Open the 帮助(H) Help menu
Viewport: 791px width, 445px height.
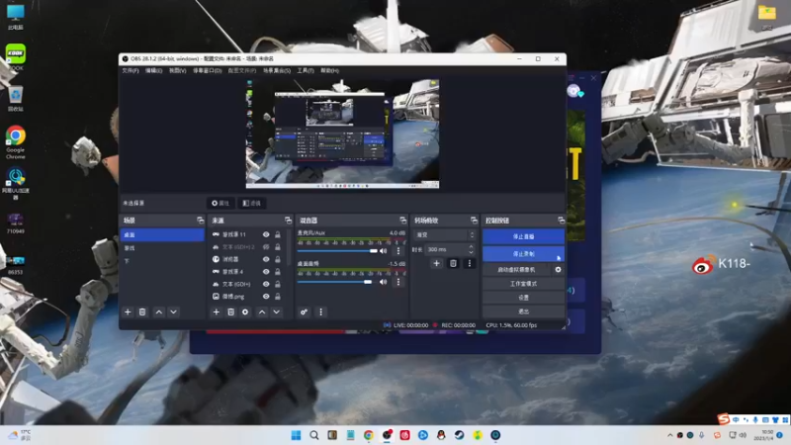click(x=329, y=70)
